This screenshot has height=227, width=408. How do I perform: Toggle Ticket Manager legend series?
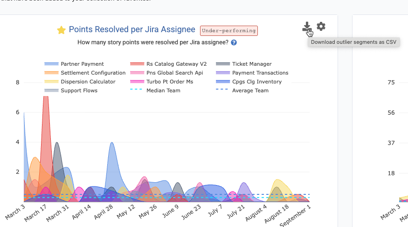(x=252, y=64)
